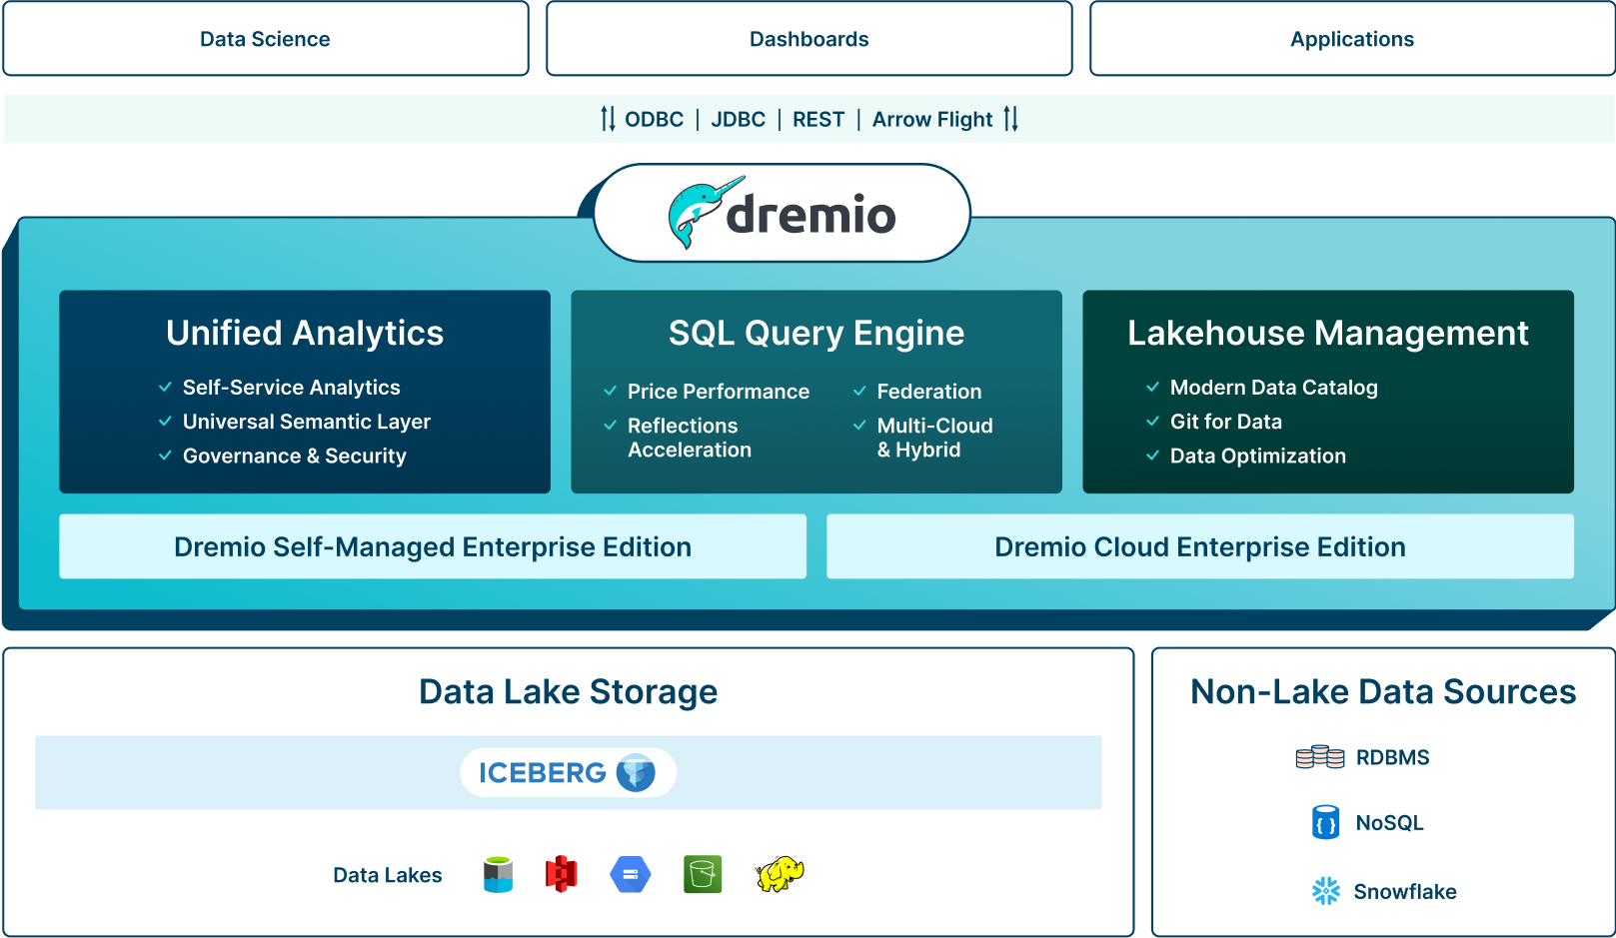The width and height of the screenshot is (1616, 938).
Task: Click the Multi-Cloud & Hybrid text
Action: pos(935,438)
